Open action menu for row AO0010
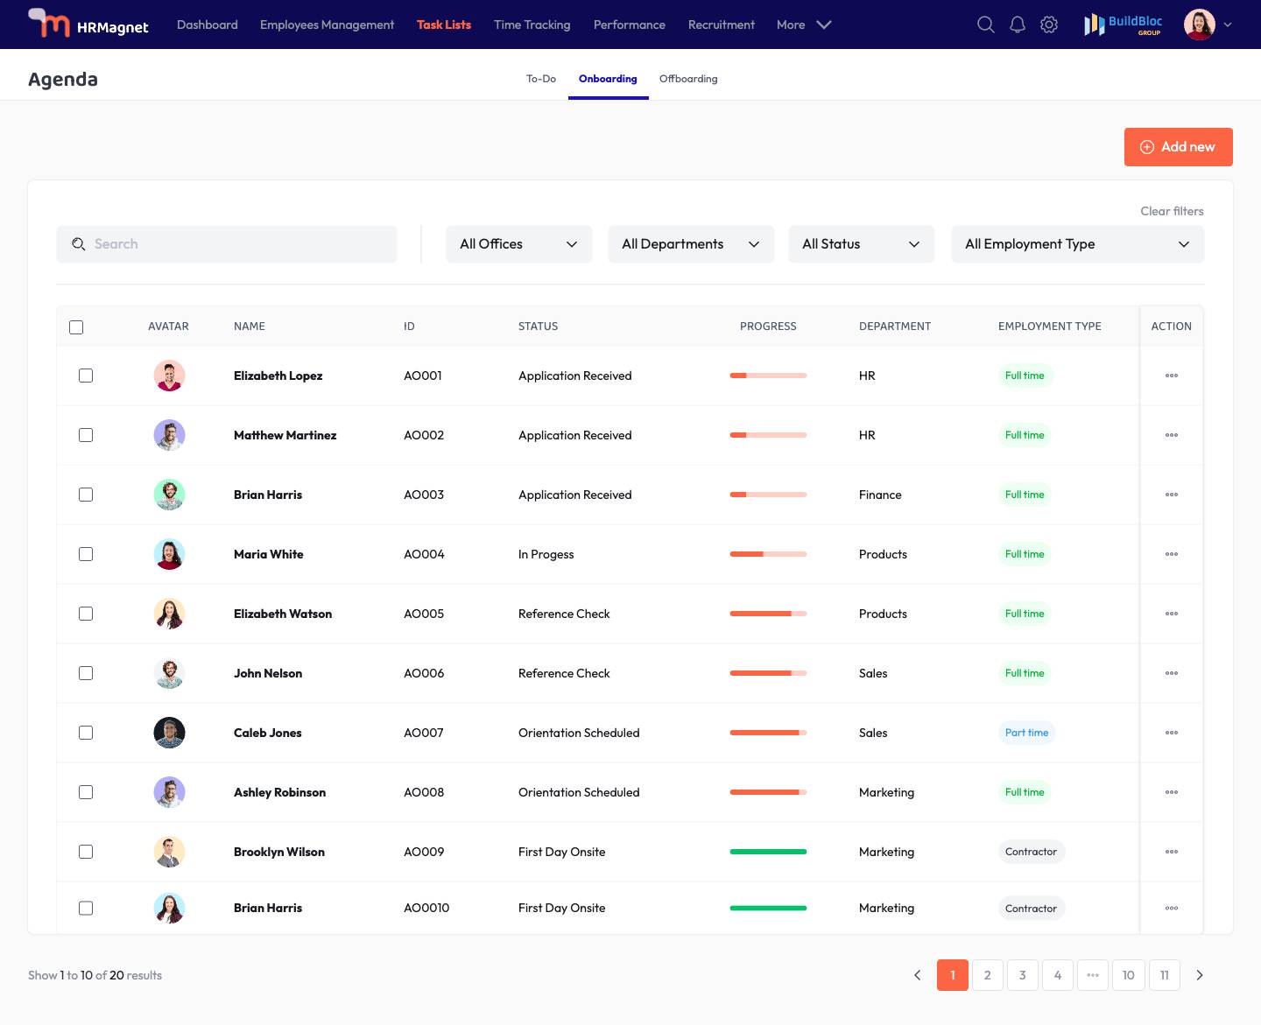Viewport: 1261px width, 1025px height. [1172, 908]
